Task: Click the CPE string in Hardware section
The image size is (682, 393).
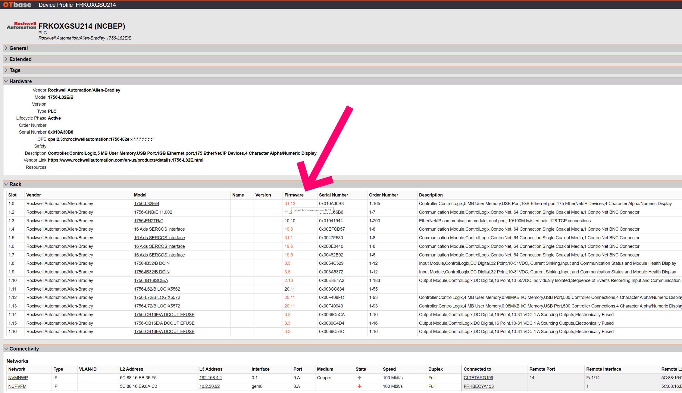Action: pyautogui.click(x=101, y=139)
